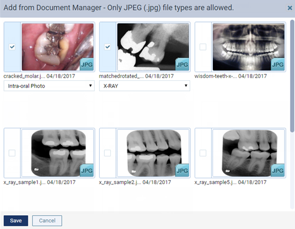Image resolution: width=295 pixels, height=229 pixels.
Task: Open the Intra-oral Photo type dropdown
Action: (49, 86)
